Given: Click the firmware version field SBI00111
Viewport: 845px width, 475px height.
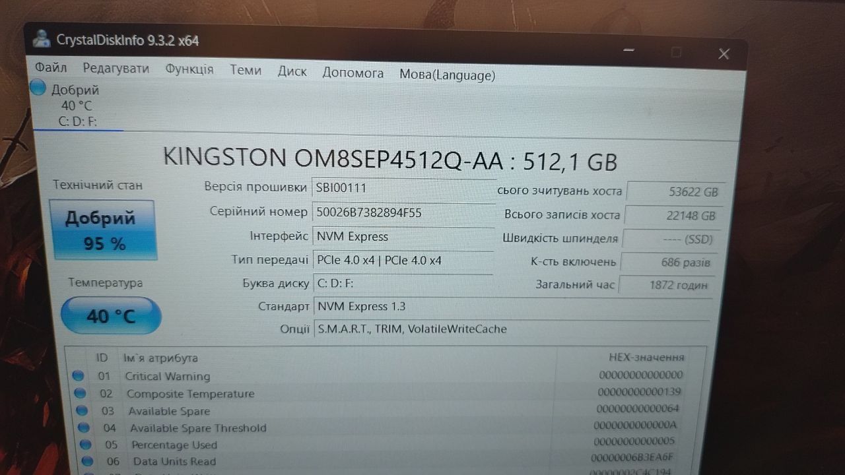Looking at the screenshot, I should (403, 188).
